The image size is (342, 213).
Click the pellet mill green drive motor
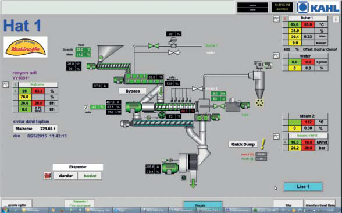coord(170,168)
